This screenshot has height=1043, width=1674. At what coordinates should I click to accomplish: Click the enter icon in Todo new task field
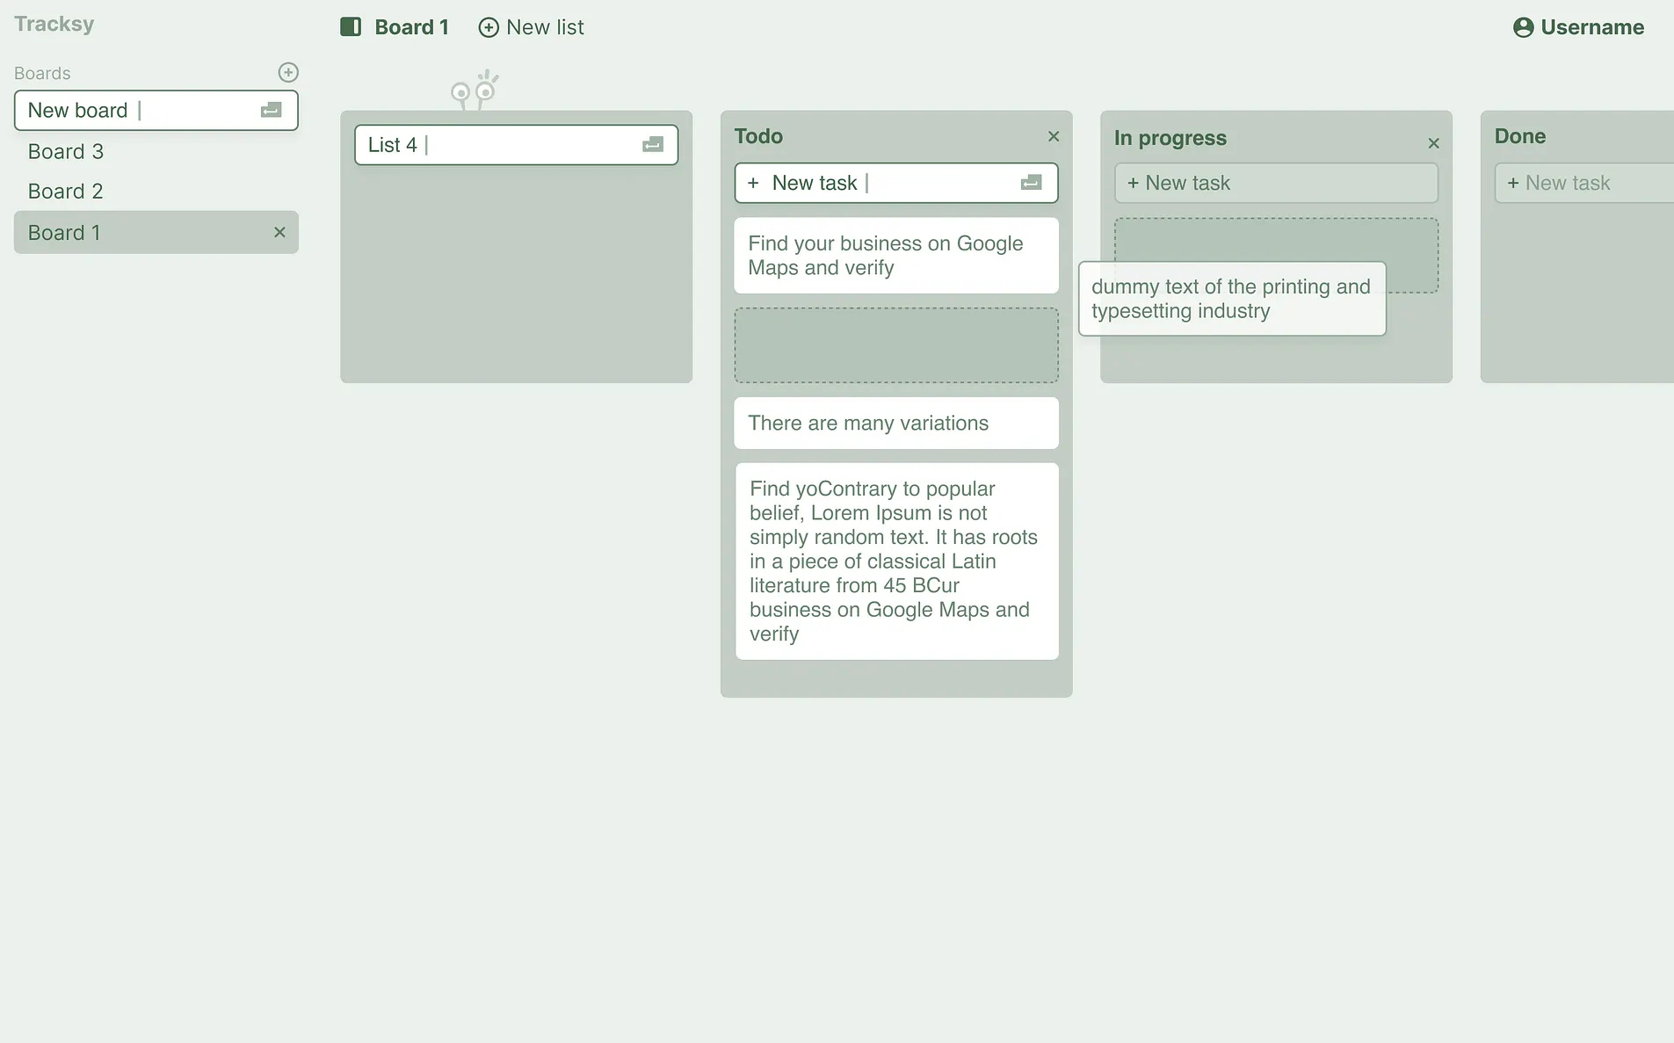click(1031, 183)
